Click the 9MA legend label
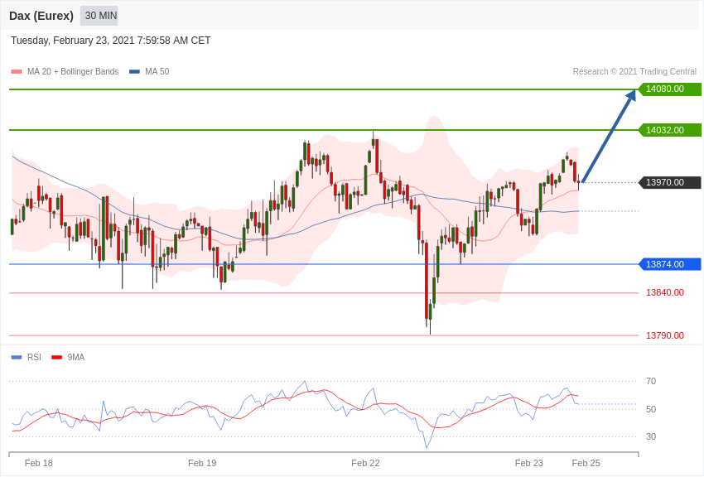 (x=76, y=357)
